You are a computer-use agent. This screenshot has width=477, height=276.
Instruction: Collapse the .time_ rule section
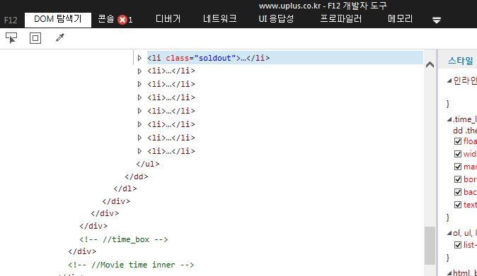[x=449, y=119]
